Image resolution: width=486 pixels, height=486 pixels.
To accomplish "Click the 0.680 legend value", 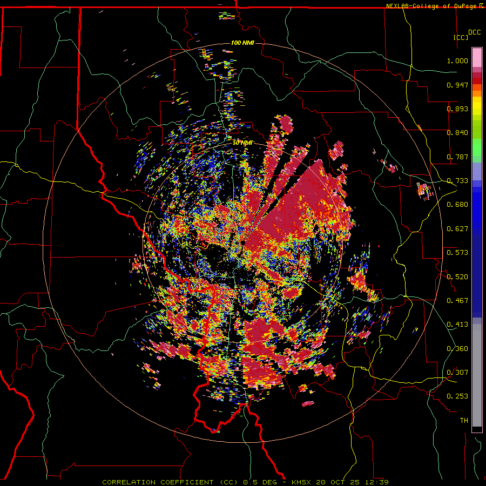I will tap(457, 205).
